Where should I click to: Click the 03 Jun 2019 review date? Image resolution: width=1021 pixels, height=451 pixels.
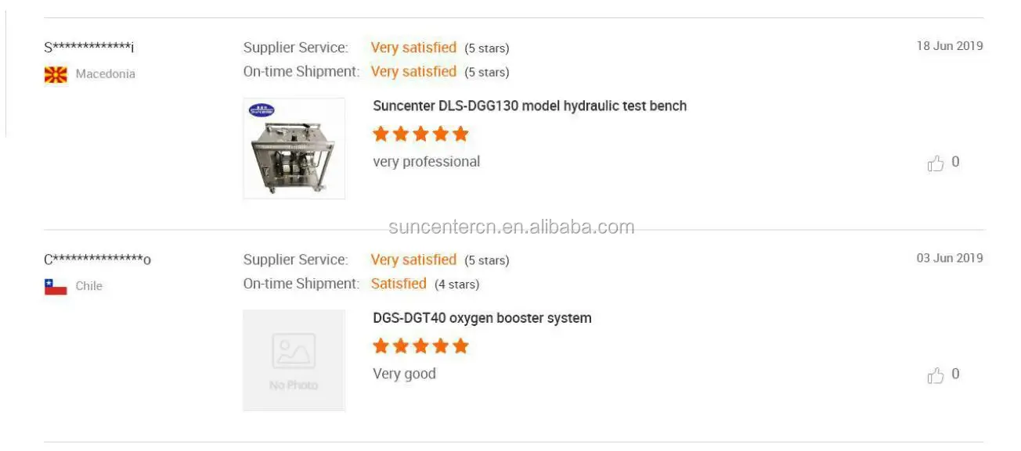949,258
